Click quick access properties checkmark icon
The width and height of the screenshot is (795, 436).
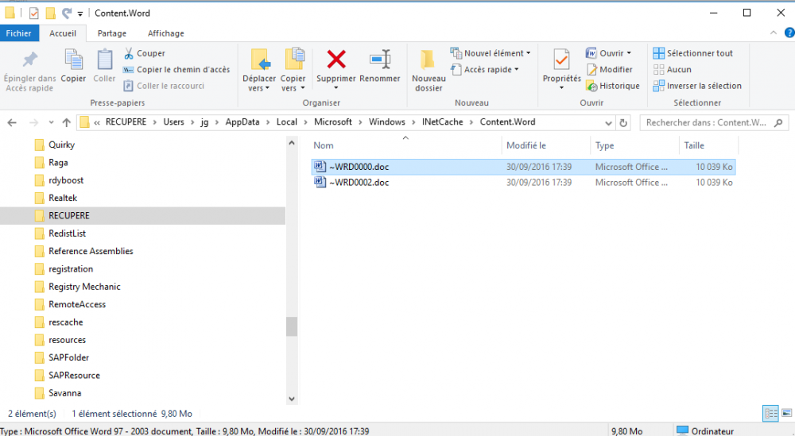pyautogui.click(x=34, y=14)
